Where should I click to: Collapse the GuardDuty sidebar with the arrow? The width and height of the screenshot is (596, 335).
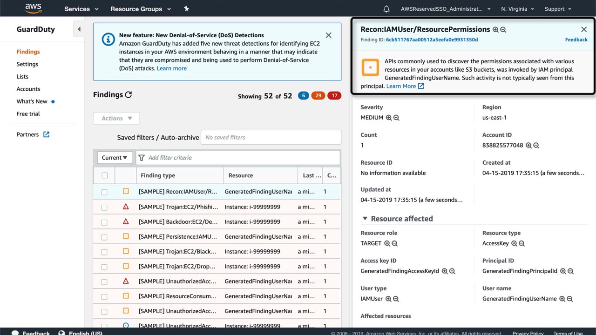[79, 29]
